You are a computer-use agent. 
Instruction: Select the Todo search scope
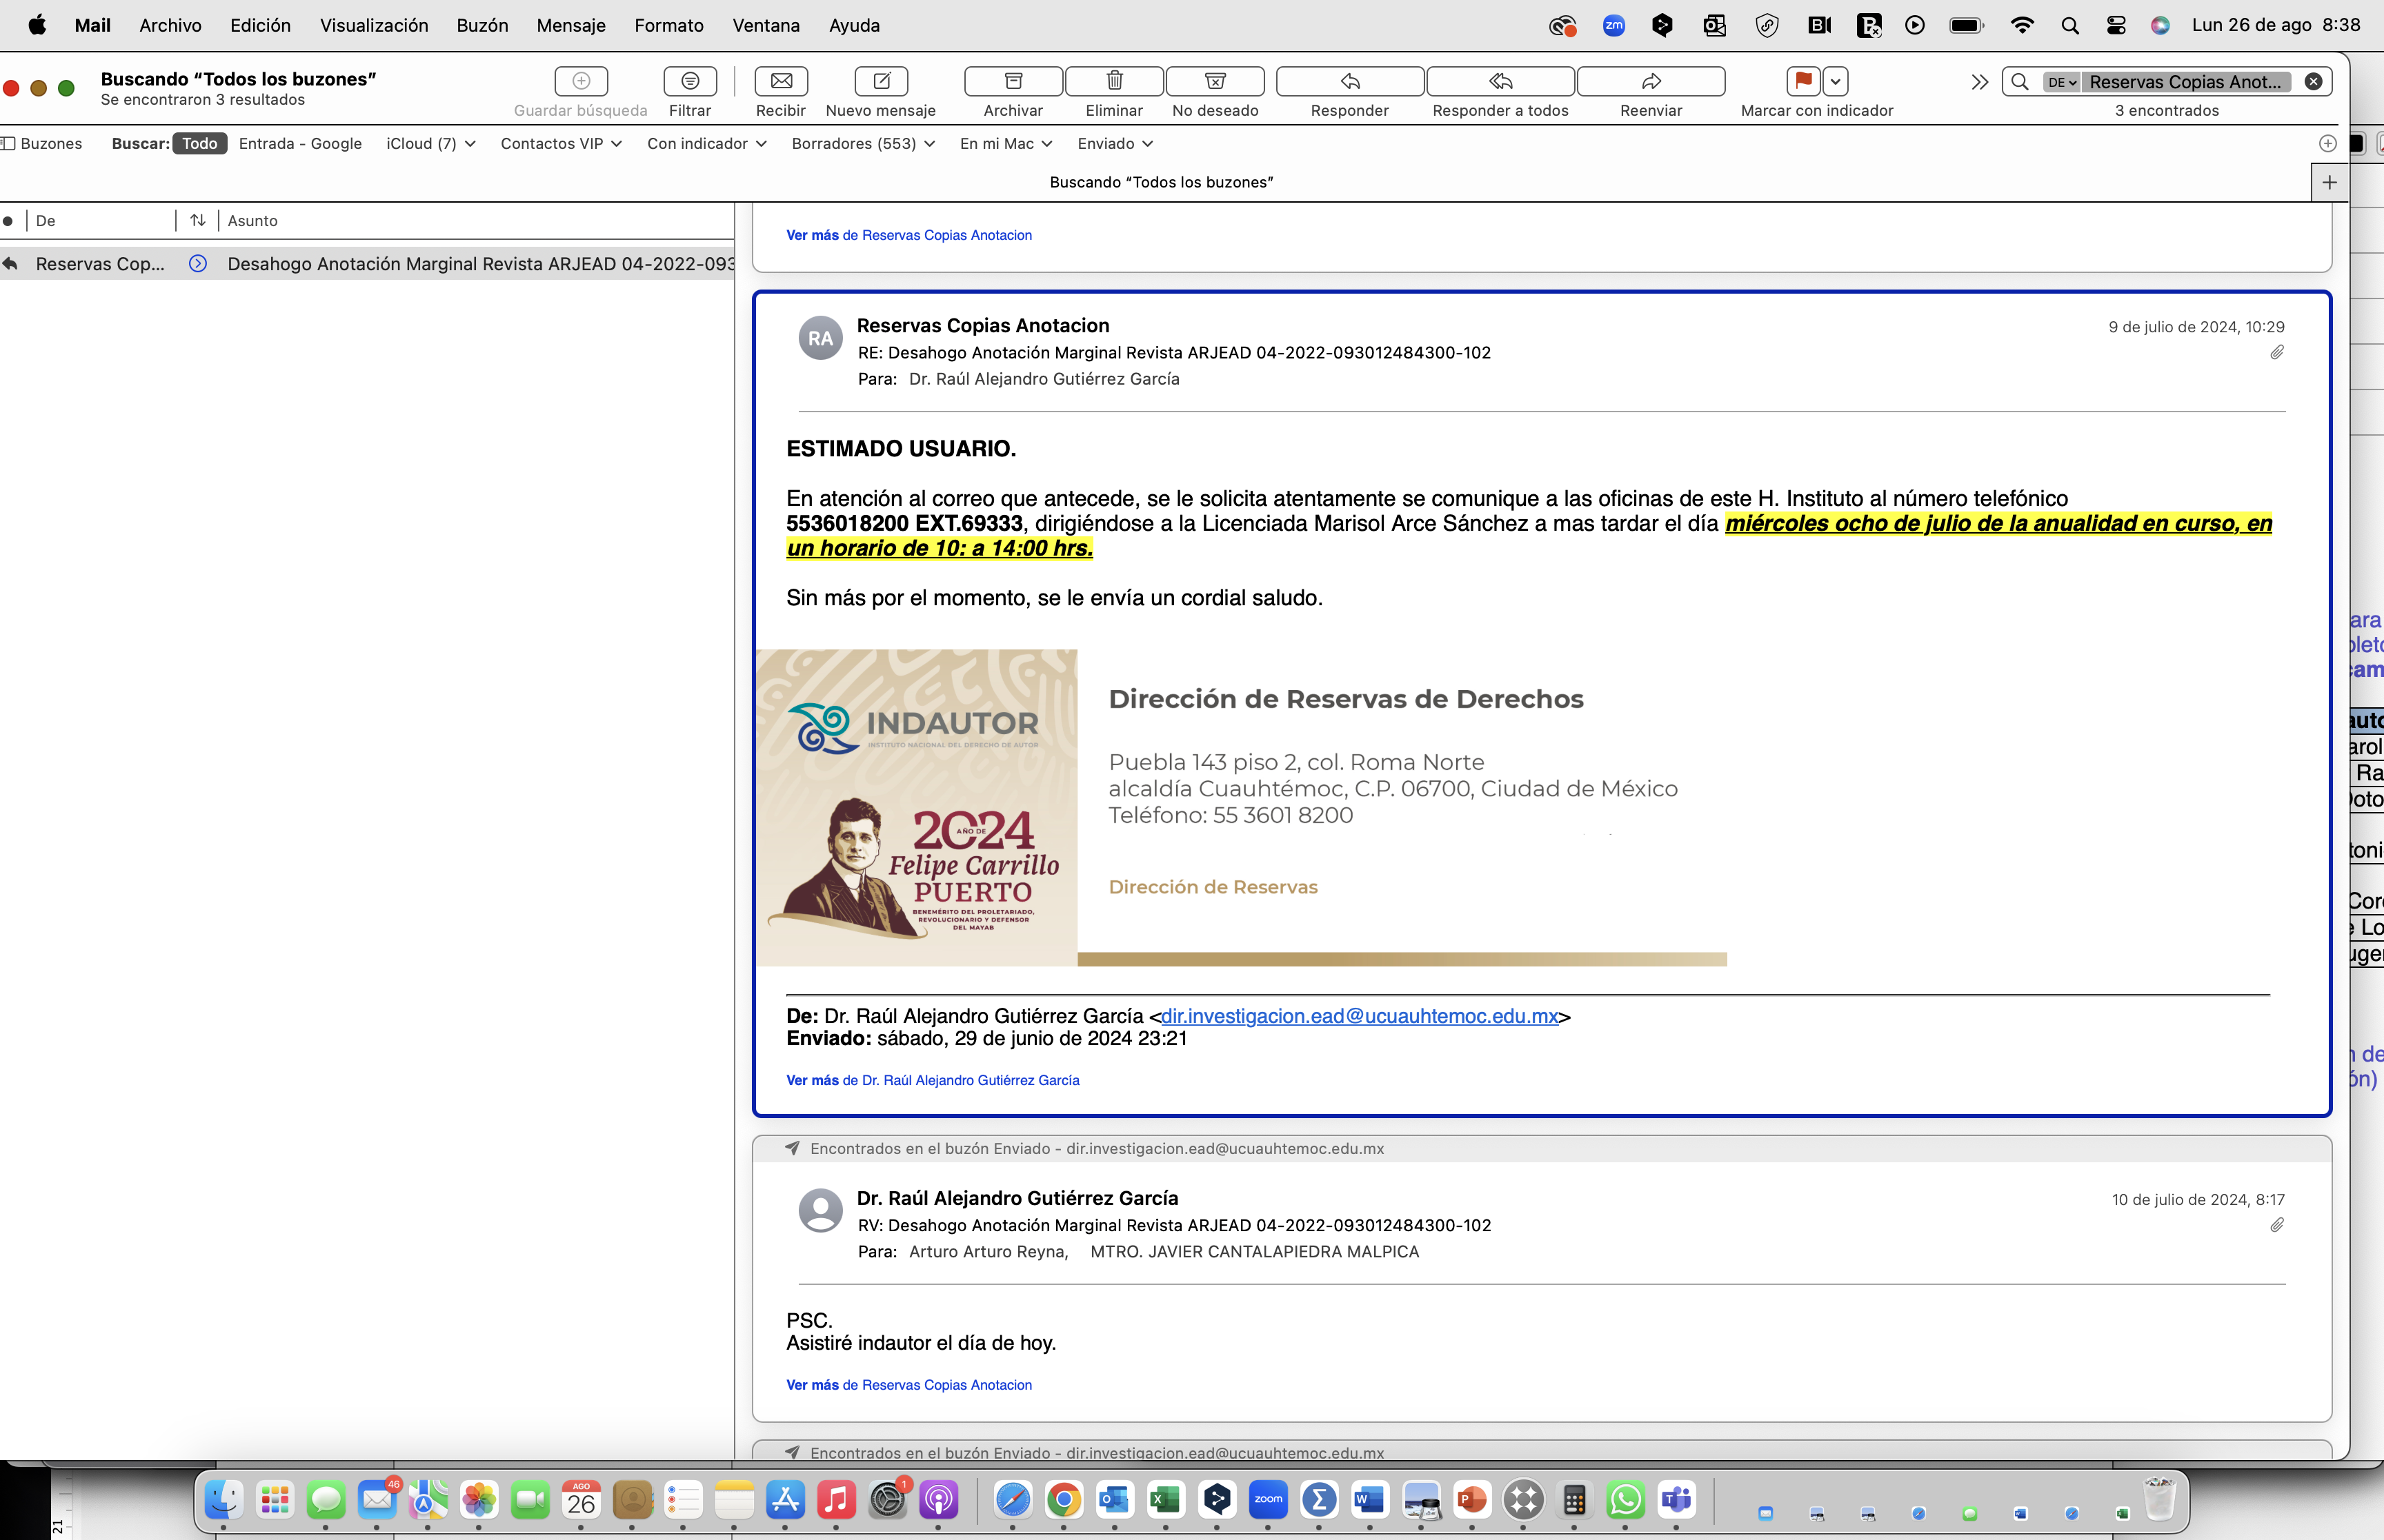click(199, 143)
